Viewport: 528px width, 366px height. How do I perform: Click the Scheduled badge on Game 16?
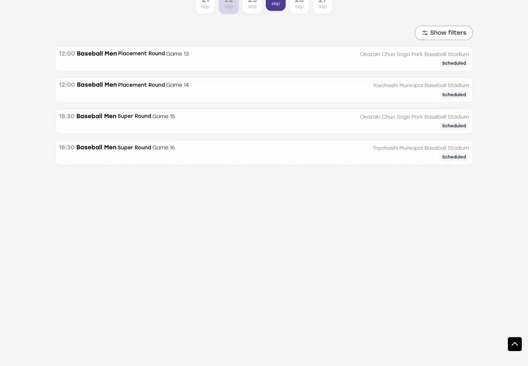coord(454,157)
